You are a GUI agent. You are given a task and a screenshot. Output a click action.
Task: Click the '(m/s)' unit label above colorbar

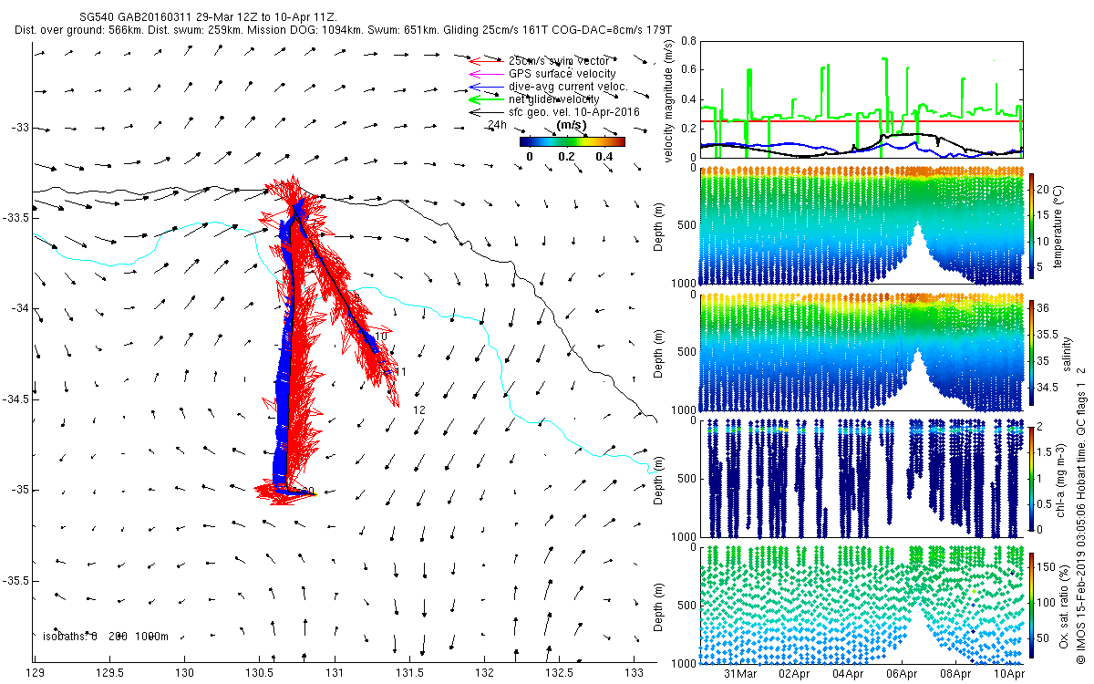572,126
